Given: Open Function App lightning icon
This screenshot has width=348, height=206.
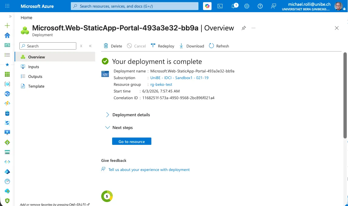Looking at the screenshot, I should tap(7, 103).
